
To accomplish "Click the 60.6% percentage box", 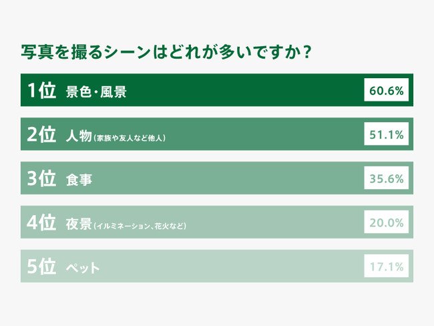I will point(386,90).
